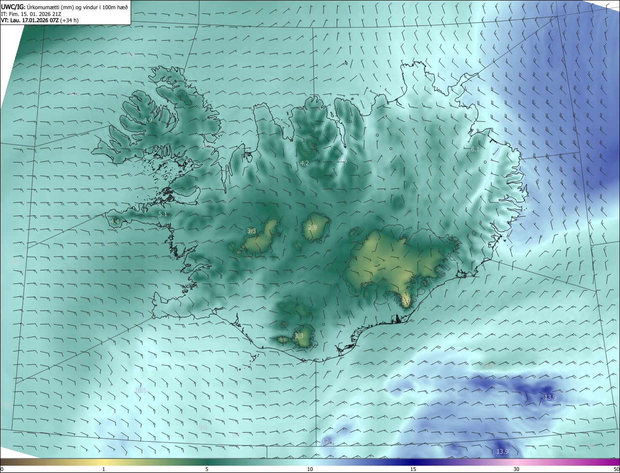Click the 4.4 value at the Snæfellsnes tip
The width and height of the screenshot is (620, 473).
point(115,222)
